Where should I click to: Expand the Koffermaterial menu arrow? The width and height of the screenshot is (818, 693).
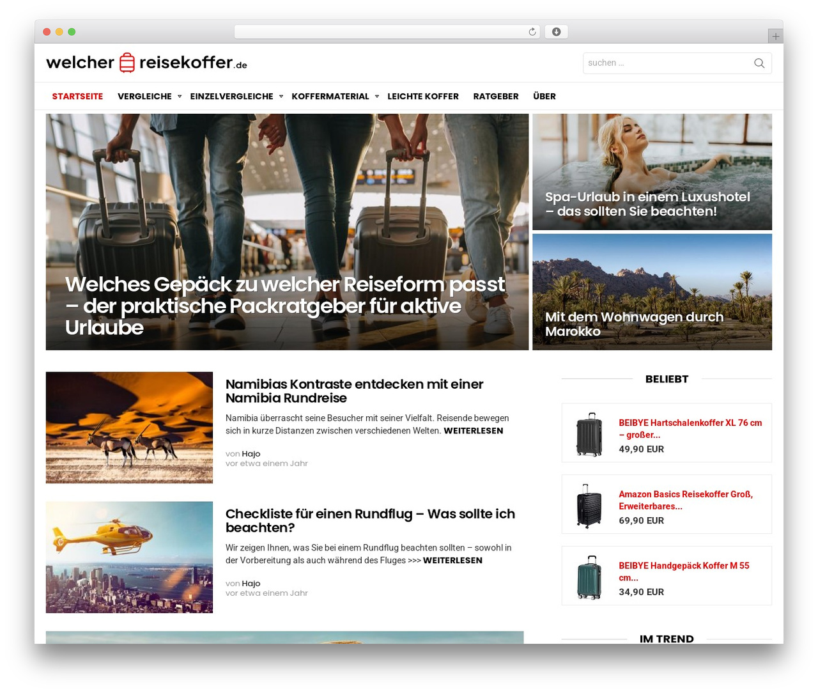pos(377,97)
